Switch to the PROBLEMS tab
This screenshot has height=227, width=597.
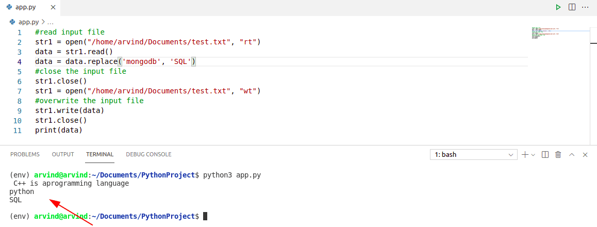click(25, 154)
